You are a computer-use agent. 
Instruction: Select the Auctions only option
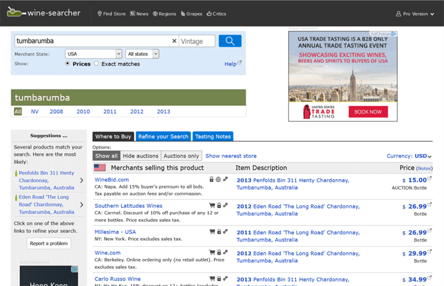click(182, 156)
